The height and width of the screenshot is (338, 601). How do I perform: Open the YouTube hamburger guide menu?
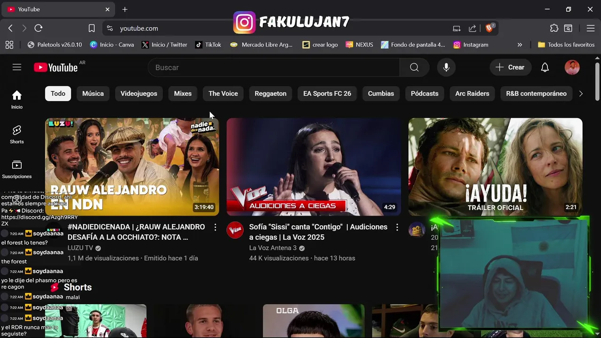tap(17, 67)
